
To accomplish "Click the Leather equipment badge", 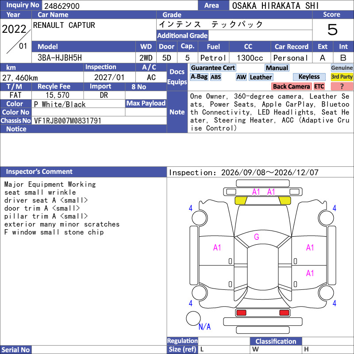I will pyautogui.click(x=261, y=77).
